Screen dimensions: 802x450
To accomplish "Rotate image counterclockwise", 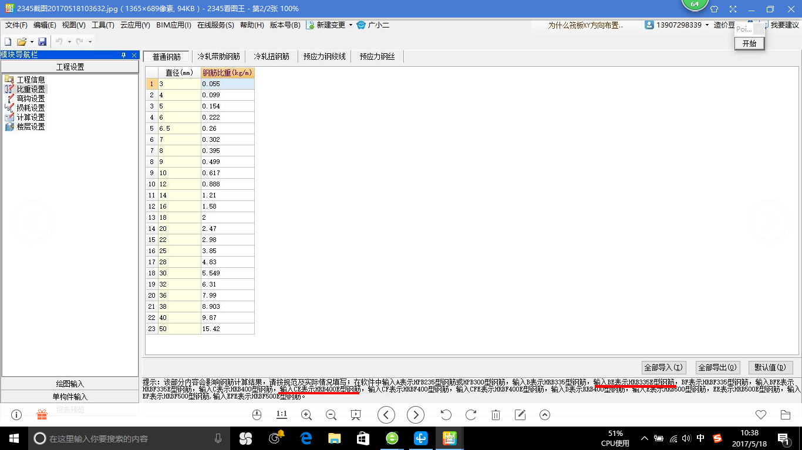I will [x=446, y=415].
